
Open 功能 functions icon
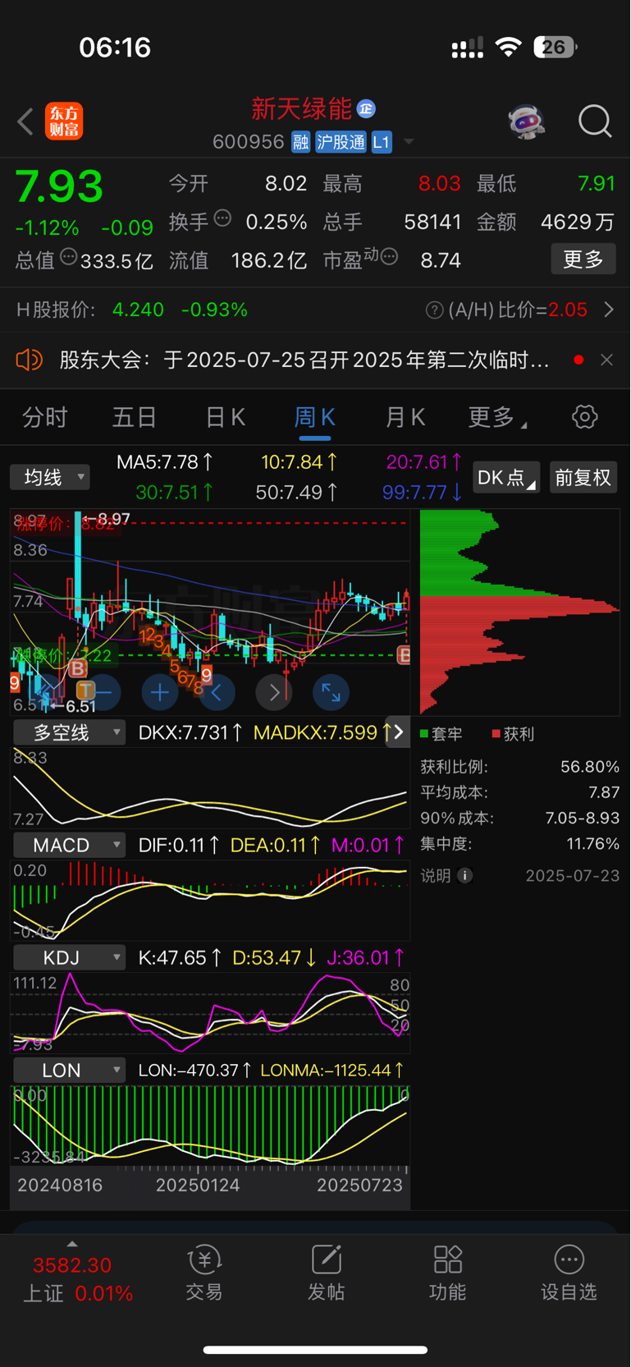pos(448,1273)
